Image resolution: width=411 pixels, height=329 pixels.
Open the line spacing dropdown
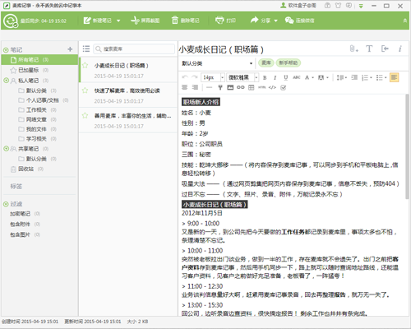pos(342,77)
